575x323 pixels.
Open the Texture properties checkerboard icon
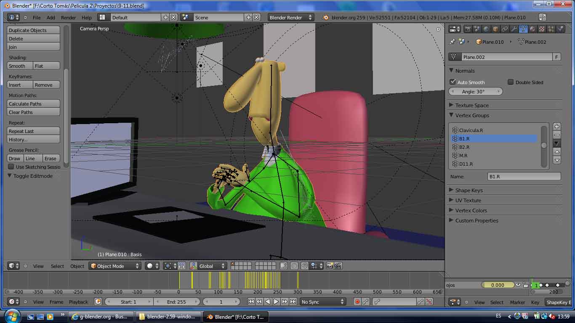(542, 29)
